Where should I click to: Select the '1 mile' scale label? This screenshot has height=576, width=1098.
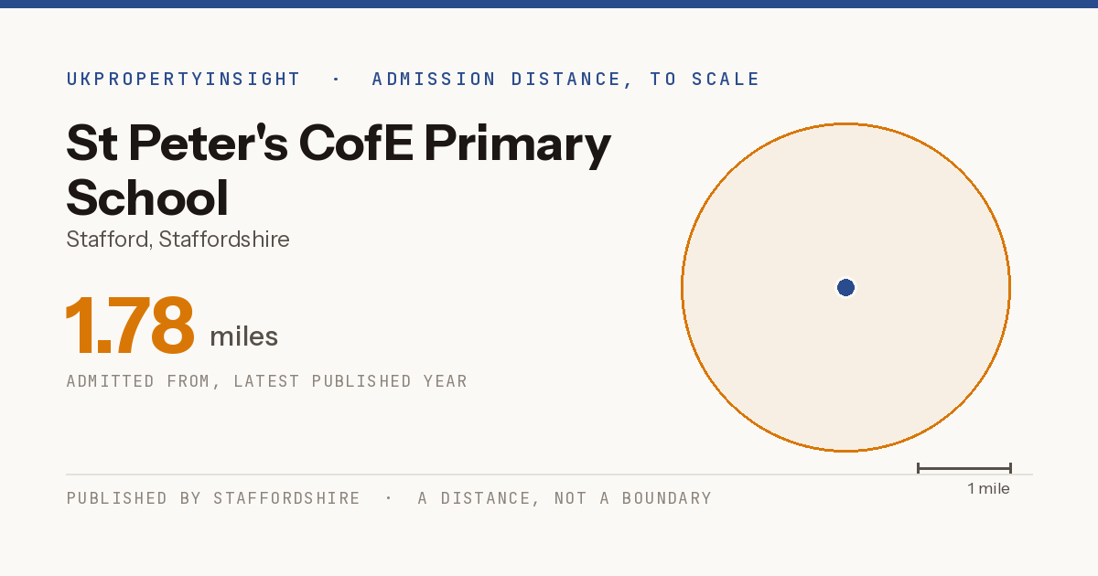tap(988, 489)
